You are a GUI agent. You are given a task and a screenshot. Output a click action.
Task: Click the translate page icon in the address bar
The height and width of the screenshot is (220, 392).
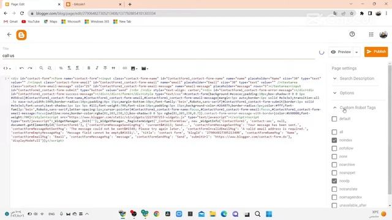click(335, 13)
